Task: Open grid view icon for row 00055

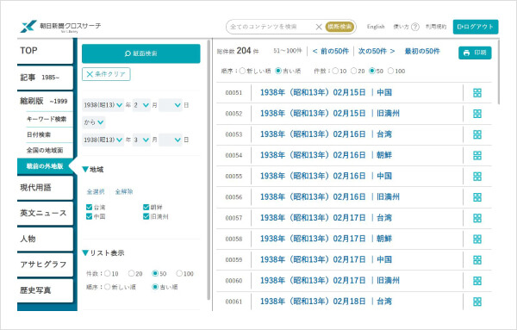Action: point(477,177)
